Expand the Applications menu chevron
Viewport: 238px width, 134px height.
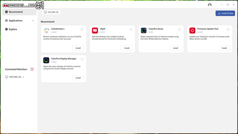pos(33,20)
